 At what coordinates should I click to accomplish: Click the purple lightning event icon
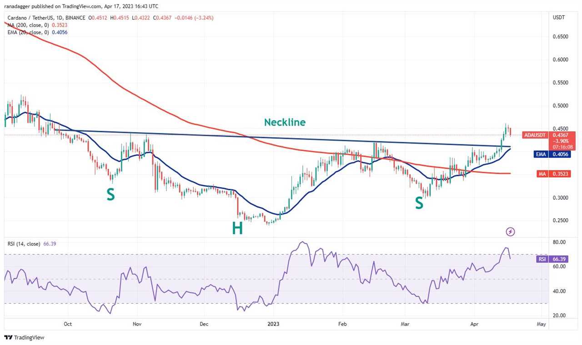pyautogui.click(x=510, y=232)
